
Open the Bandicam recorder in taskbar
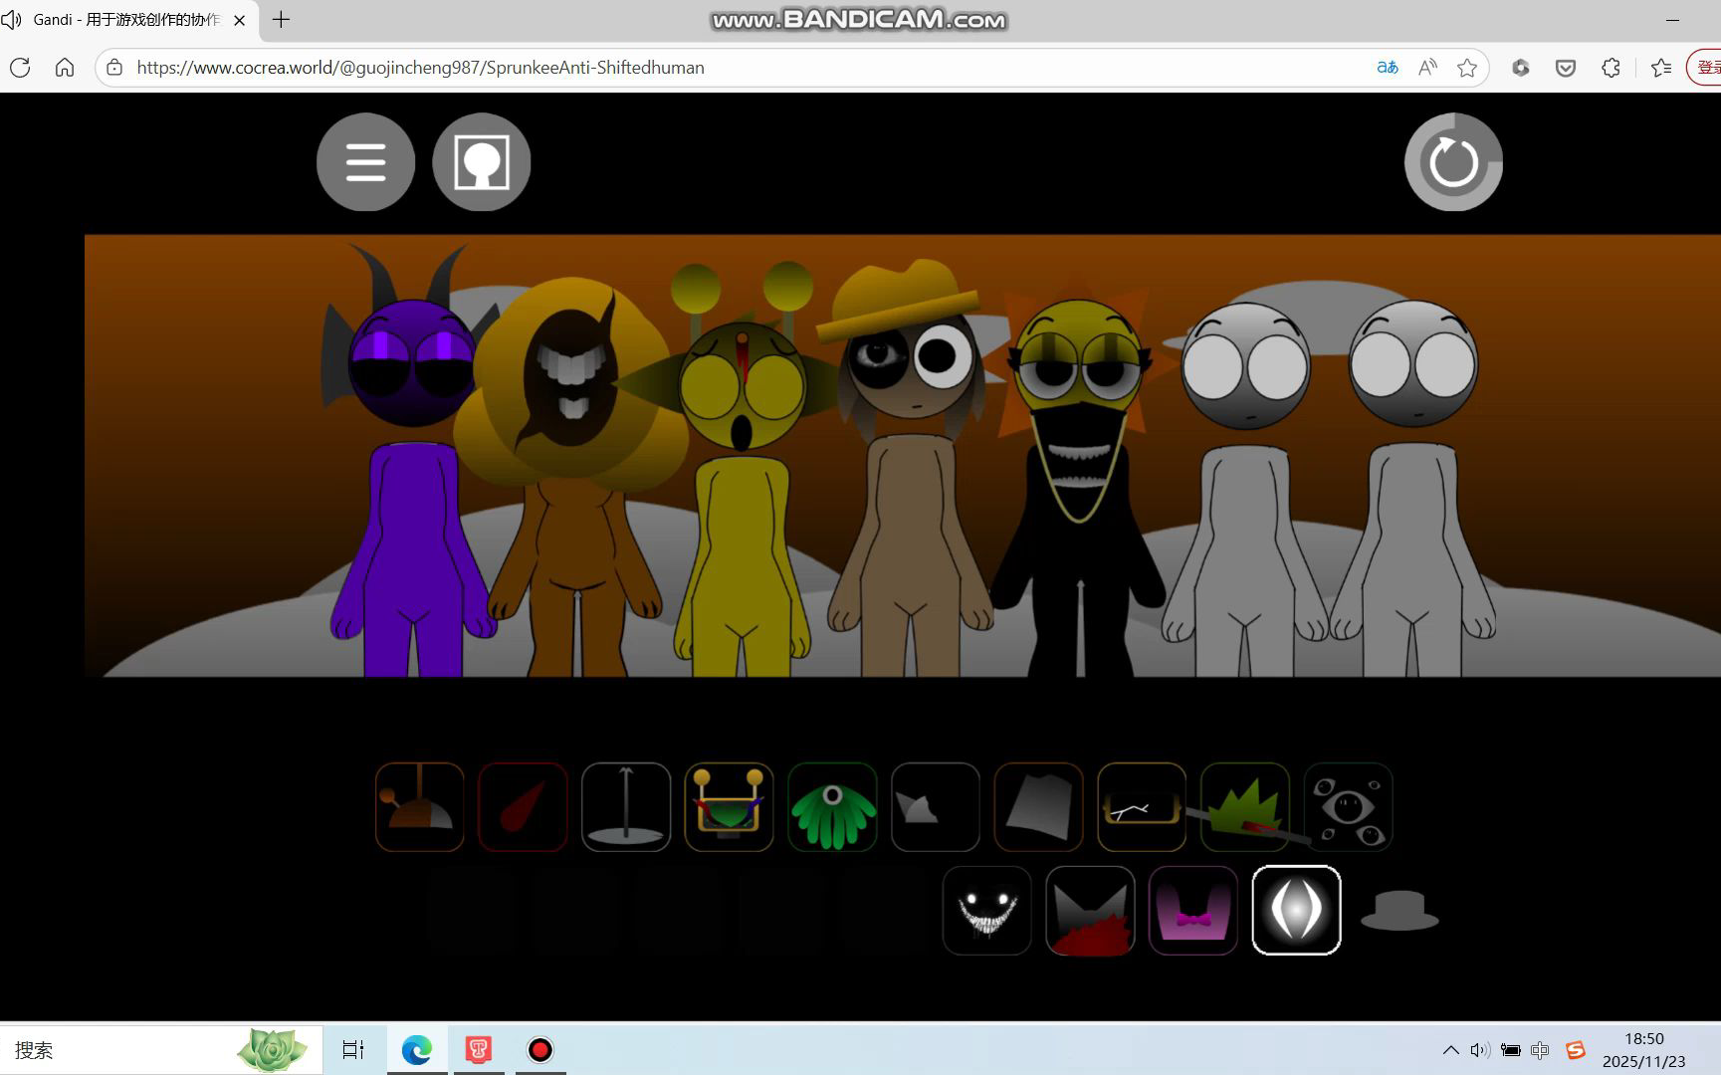(539, 1050)
